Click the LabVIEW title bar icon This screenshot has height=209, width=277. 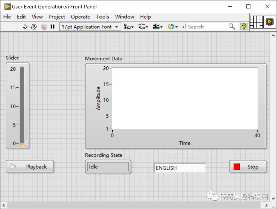(7, 6)
